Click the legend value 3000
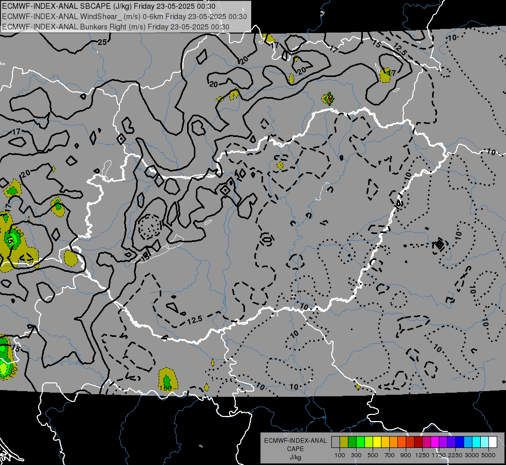 coord(472,455)
